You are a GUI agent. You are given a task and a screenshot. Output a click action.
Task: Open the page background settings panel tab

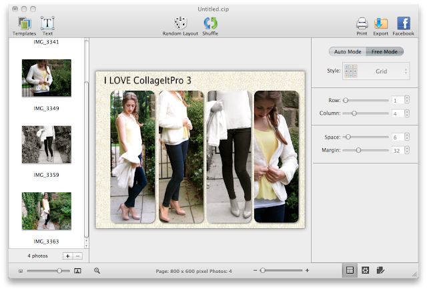click(380, 270)
